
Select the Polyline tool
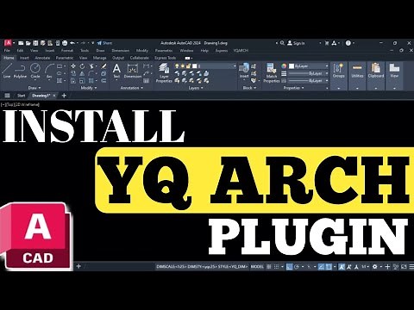[x=20, y=71]
